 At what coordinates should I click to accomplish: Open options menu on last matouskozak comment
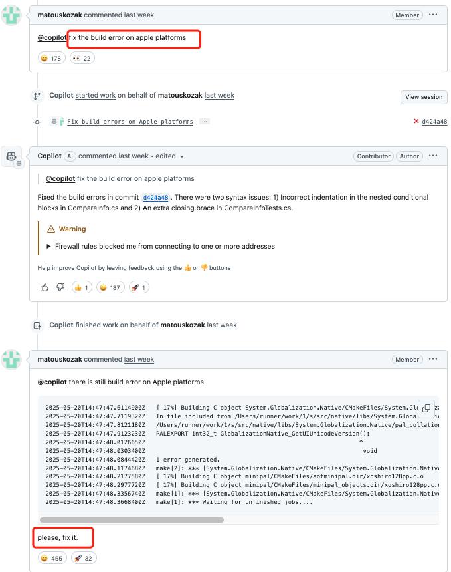click(x=433, y=359)
